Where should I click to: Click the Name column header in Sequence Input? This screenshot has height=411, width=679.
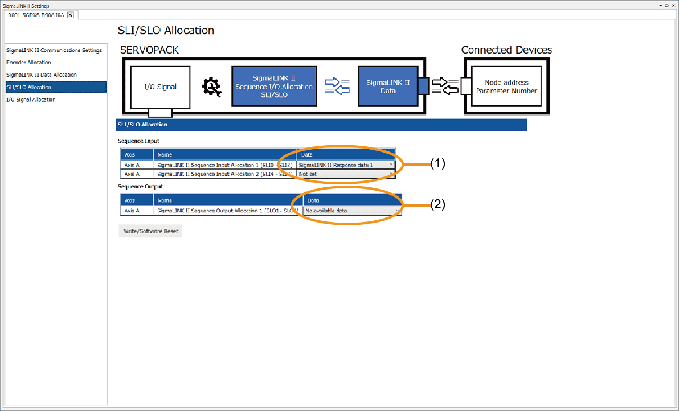pyautogui.click(x=225, y=154)
